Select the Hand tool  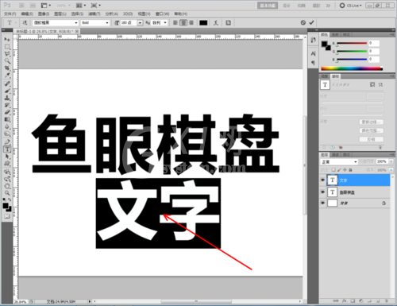(x=7, y=186)
